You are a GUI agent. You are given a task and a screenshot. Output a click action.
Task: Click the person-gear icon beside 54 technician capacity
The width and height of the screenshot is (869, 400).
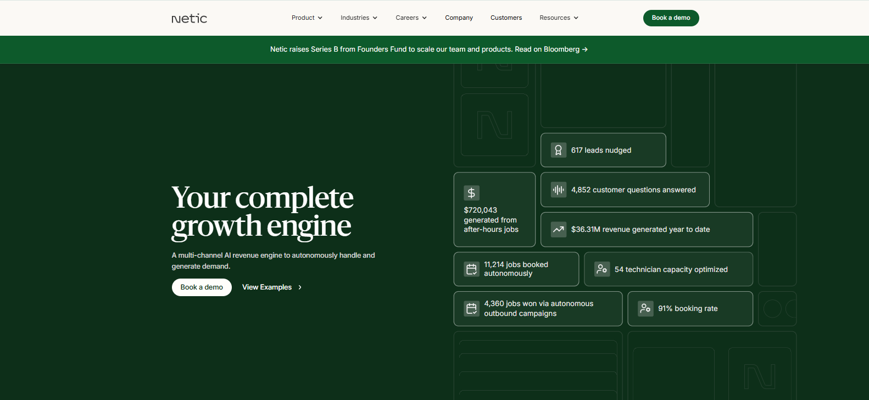602,269
